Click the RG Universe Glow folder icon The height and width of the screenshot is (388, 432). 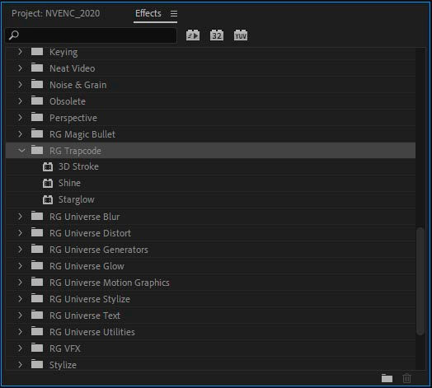(x=37, y=266)
